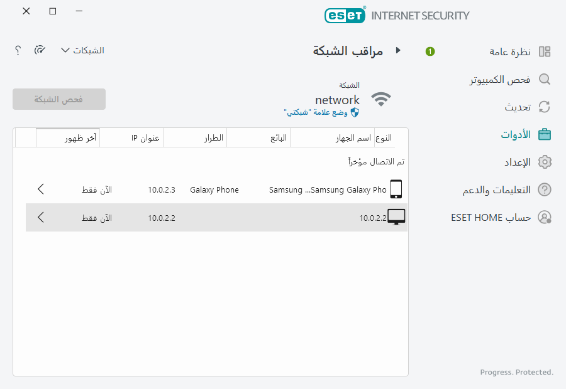Select the Samsung Galaxy phone device icon
Viewport: 566px width, 389px height.
pyautogui.click(x=396, y=189)
